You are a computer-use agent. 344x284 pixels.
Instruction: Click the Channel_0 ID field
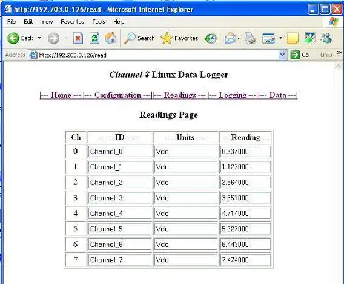coord(119,151)
